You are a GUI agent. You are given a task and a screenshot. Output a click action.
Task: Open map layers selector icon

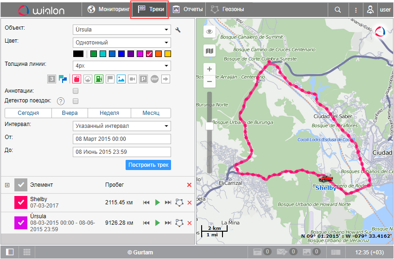(210, 51)
